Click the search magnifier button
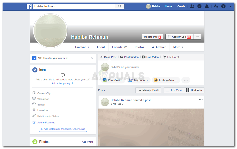The width and height of the screenshot is (237, 149). click(x=120, y=6)
